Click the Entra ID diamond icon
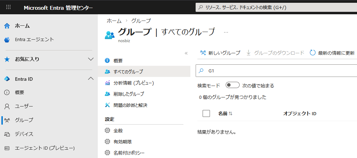 click(x=7, y=79)
